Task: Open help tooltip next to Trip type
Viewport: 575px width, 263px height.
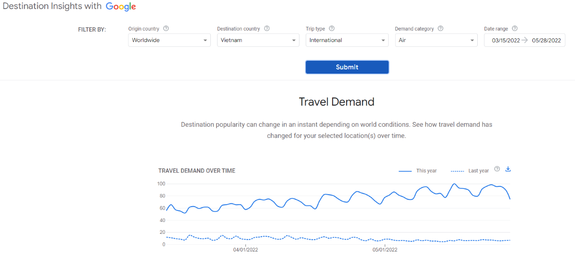Action: (332, 29)
